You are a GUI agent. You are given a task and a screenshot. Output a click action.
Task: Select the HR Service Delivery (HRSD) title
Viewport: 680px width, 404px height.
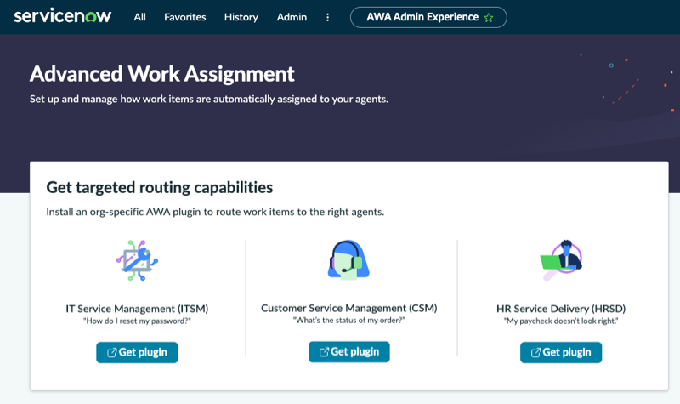point(561,309)
